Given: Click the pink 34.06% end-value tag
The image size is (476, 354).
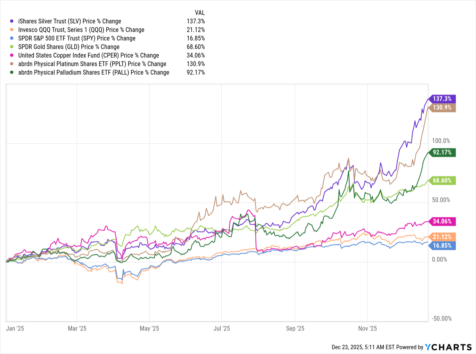Looking at the screenshot, I should pos(443,221).
